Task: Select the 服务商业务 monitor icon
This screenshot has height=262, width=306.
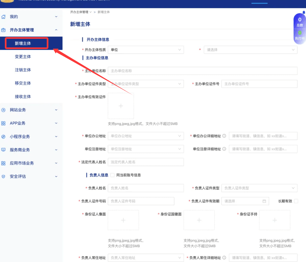Action: 4,150
